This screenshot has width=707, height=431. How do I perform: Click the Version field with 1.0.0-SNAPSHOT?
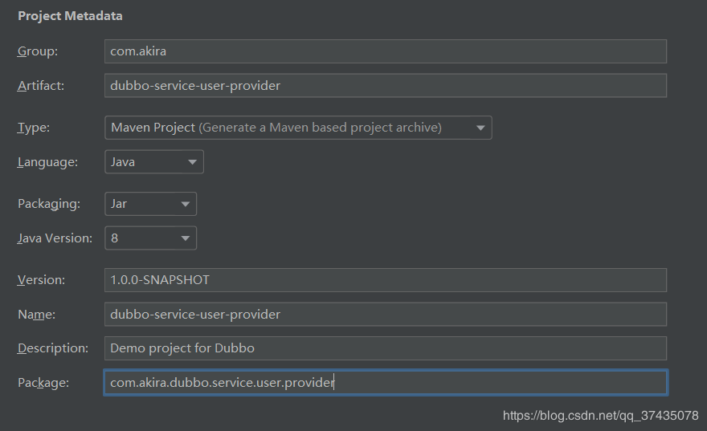(x=386, y=280)
